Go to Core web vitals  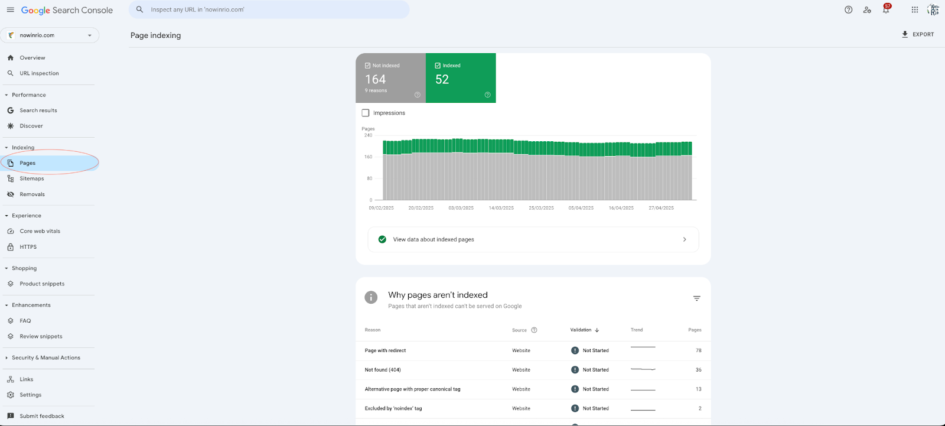40,232
